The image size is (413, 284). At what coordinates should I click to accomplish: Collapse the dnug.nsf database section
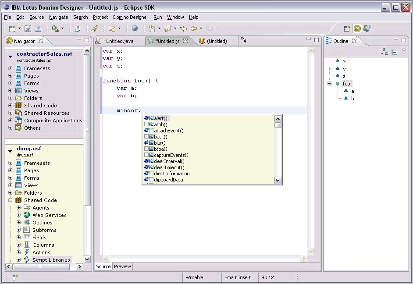click(10, 151)
